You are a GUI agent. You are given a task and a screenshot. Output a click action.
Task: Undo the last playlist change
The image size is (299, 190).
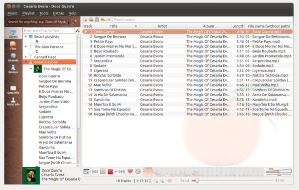click(x=103, y=19)
